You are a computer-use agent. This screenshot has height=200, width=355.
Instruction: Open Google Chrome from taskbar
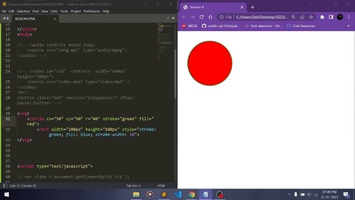click(192, 194)
